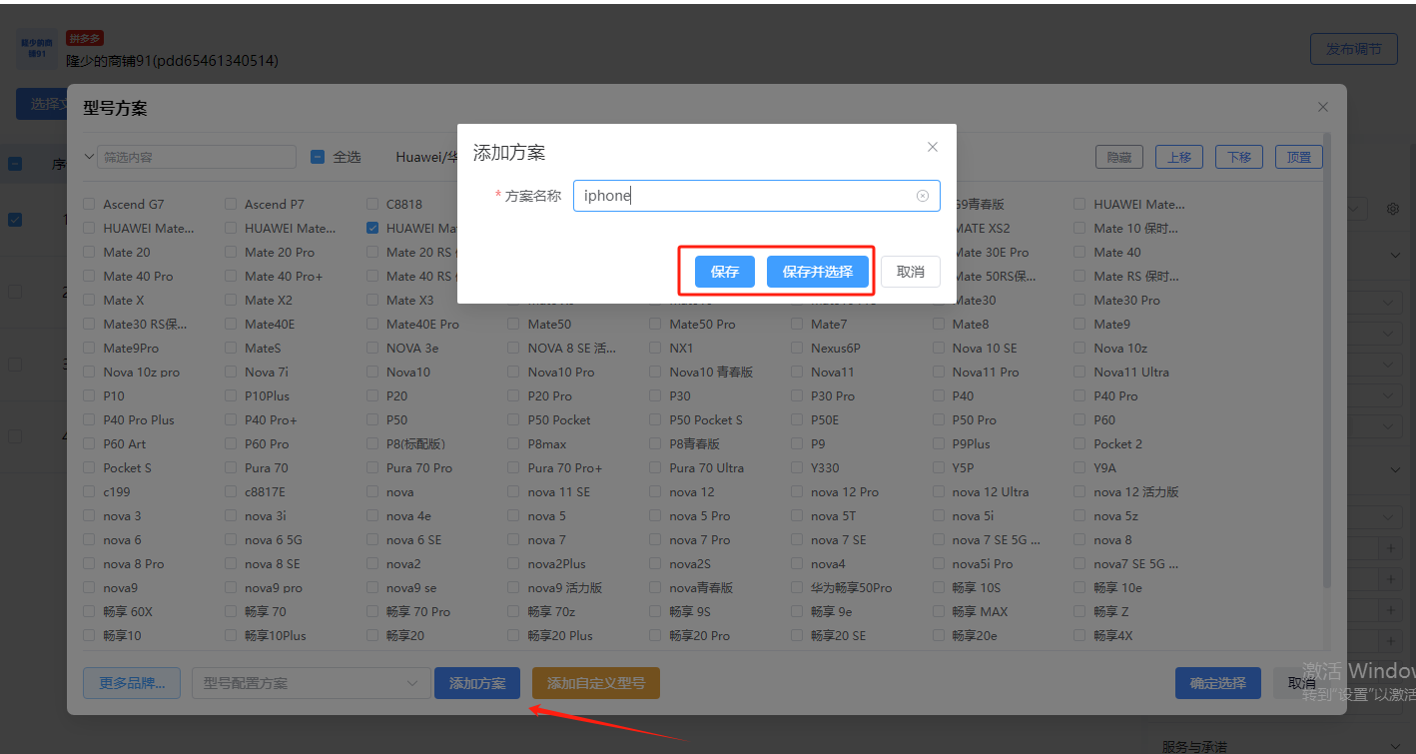Close the 型号方案 dialog with its X icon
This screenshot has height=754, width=1416.
point(1323,107)
